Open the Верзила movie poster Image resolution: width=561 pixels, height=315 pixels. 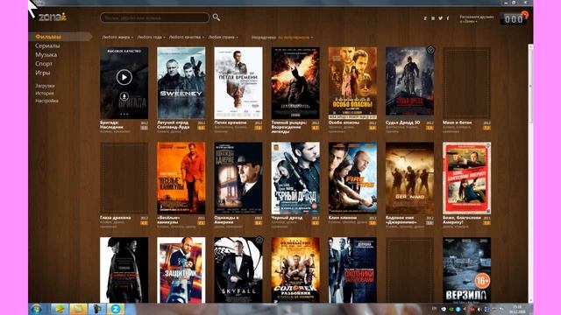coord(467,270)
